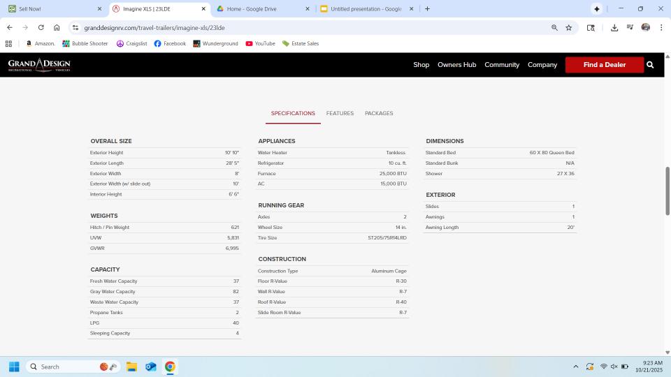Open Chrome downloads icon

tap(614, 28)
